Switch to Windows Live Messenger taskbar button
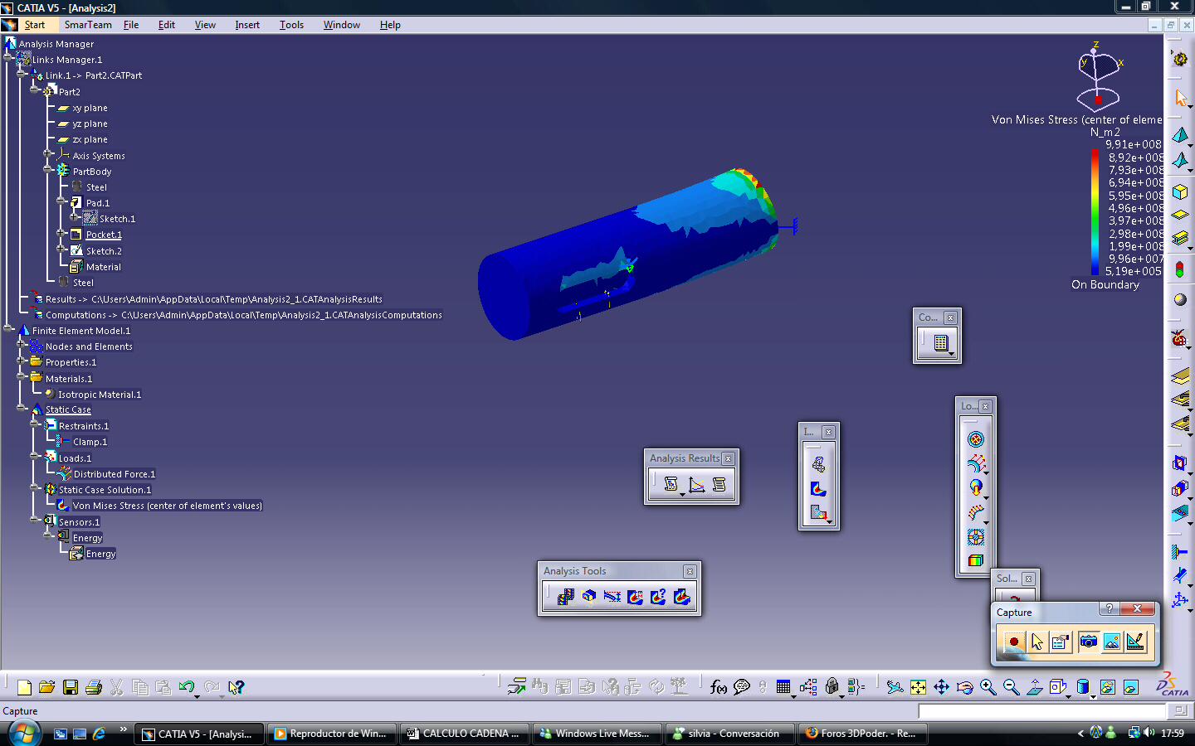Viewport: 1195px width, 746px height. click(596, 734)
